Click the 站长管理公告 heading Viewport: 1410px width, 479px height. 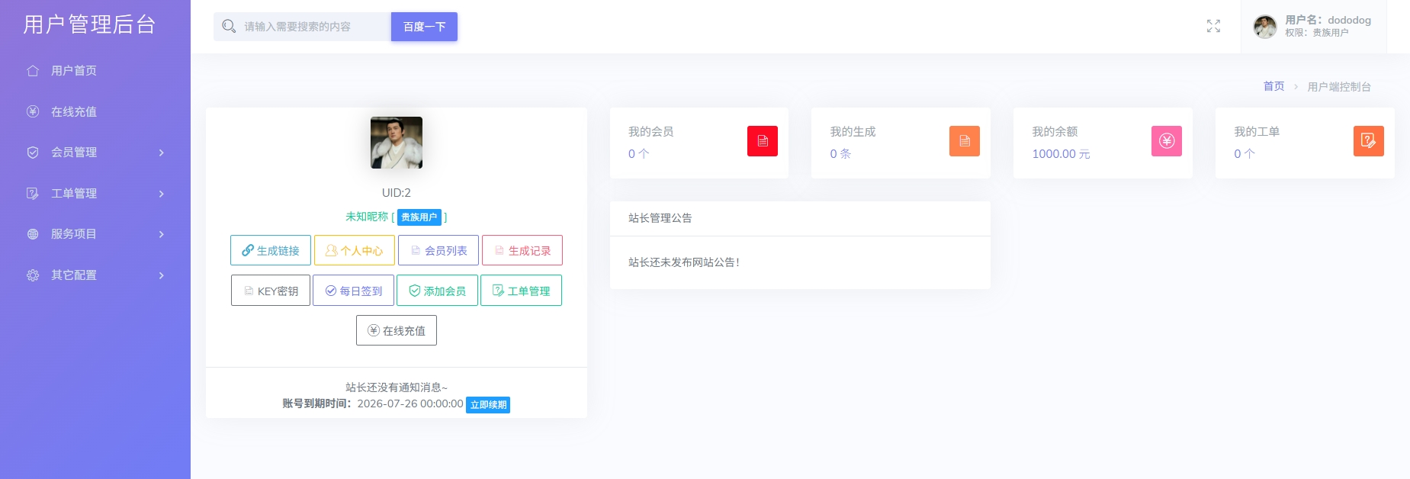(x=660, y=218)
